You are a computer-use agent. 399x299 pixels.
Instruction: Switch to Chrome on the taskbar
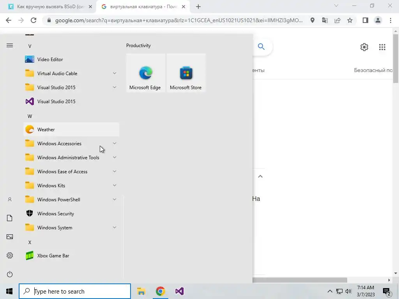160,291
